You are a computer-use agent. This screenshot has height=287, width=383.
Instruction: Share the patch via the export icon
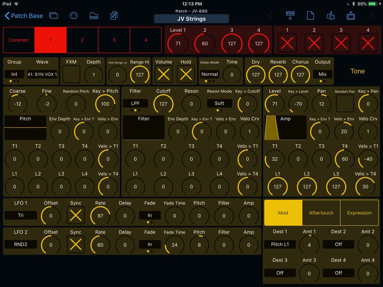[x=351, y=16]
